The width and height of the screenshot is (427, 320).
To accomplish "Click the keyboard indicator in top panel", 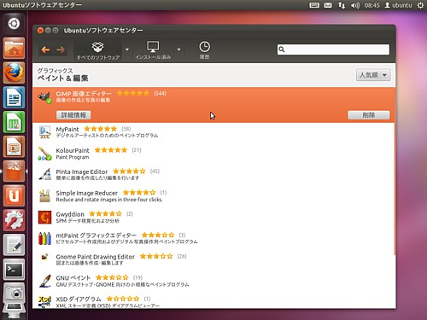I will pyautogui.click(x=314, y=5).
